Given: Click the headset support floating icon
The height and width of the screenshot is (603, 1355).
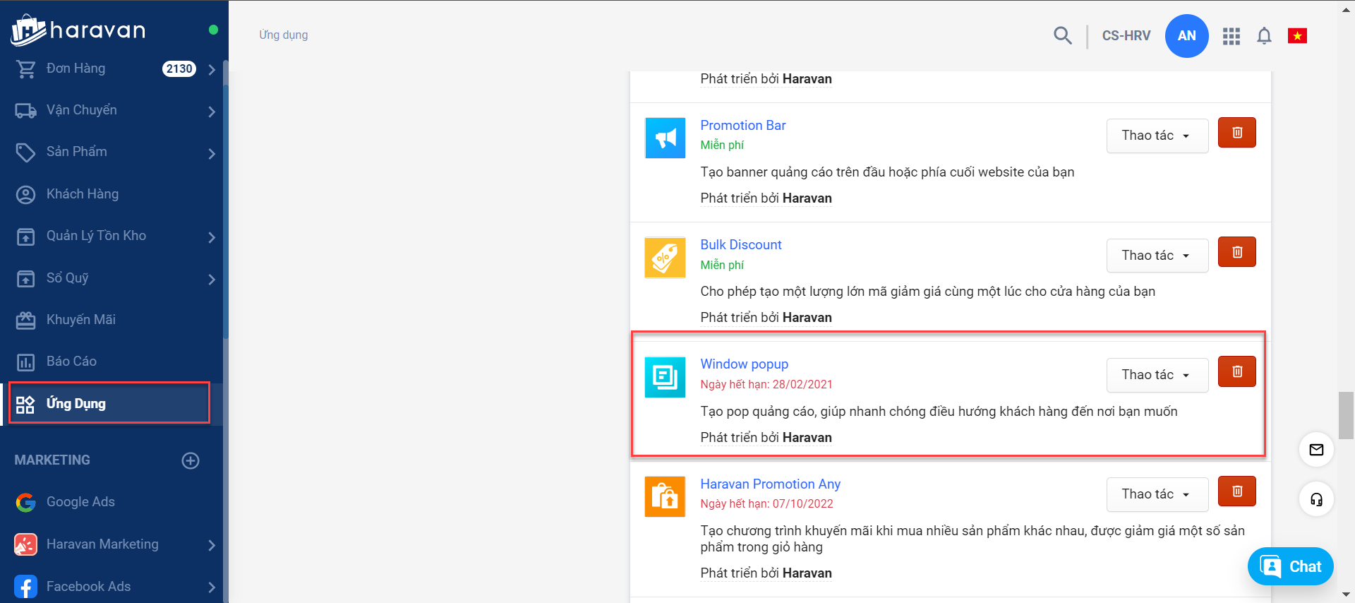Looking at the screenshot, I should [1316, 500].
